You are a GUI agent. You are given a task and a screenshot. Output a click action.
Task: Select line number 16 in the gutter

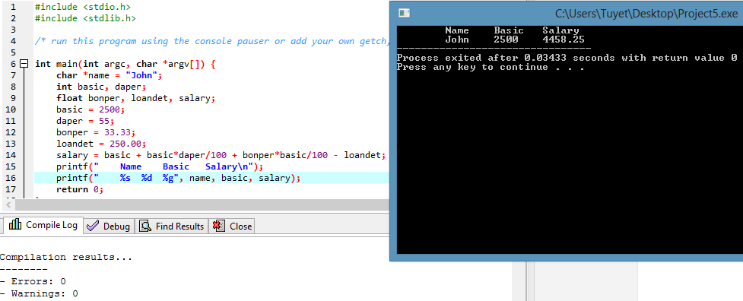pyautogui.click(x=11, y=178)
